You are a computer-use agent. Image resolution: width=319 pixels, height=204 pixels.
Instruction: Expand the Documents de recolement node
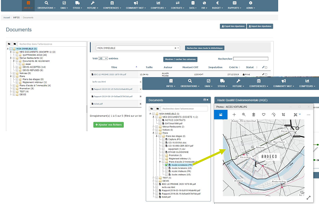click(x=14, y=61)
